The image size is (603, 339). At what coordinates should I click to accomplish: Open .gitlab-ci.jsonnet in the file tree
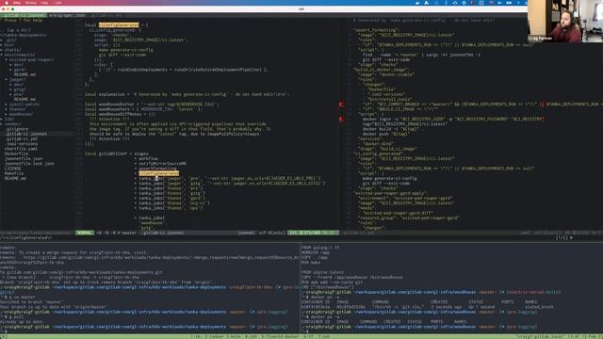click(x=26, y=134)
